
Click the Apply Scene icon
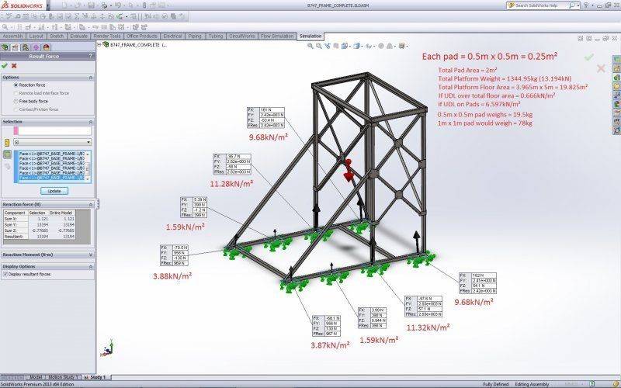click(390, 46)
